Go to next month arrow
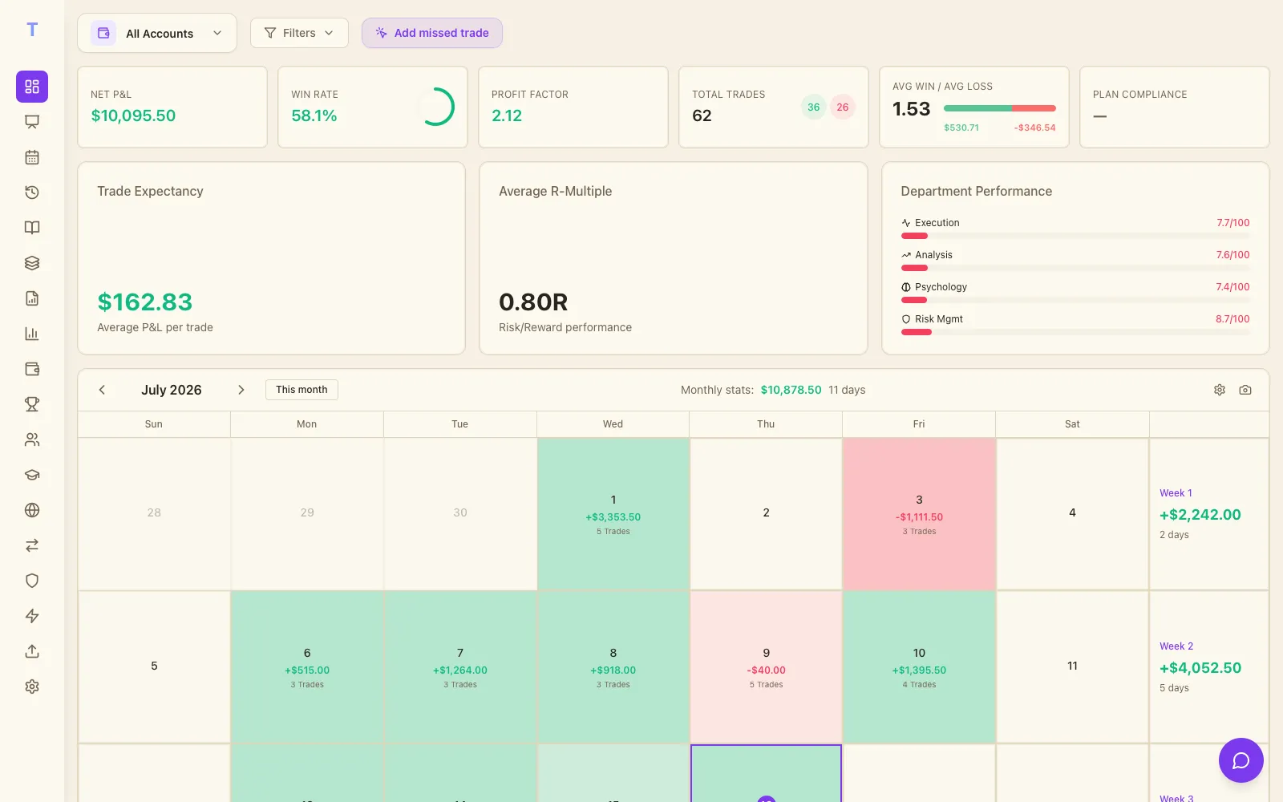The width and height of the screenshot is (1283, 802). click(x=241, y=390)
